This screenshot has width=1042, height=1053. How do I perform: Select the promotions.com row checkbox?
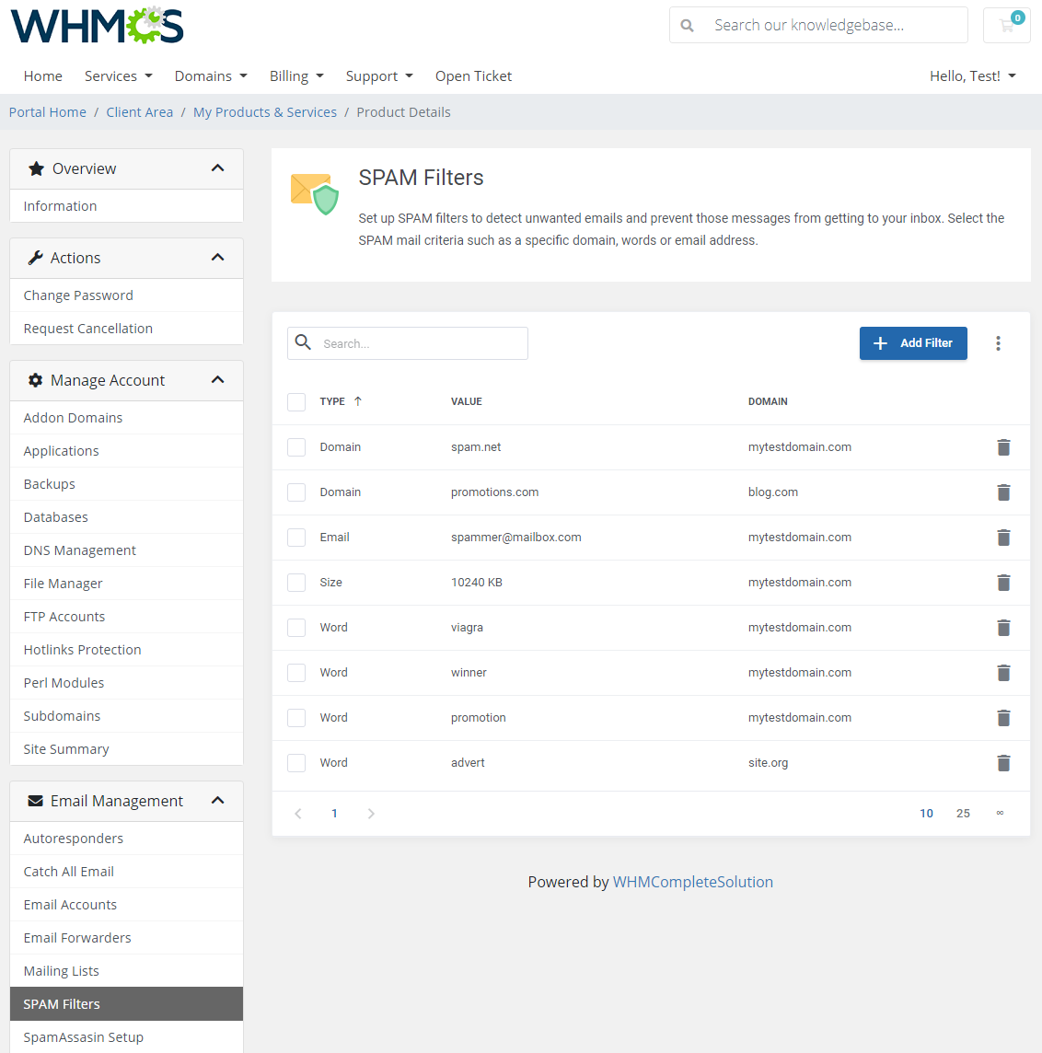tap(296, 492)
